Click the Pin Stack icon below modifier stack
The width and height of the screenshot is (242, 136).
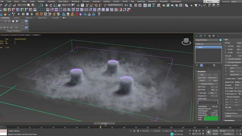click(x=197, y=65)
